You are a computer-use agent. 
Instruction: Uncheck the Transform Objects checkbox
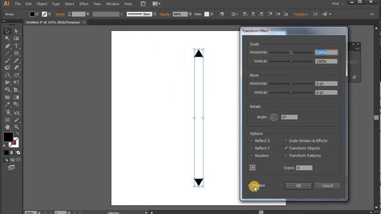click(286, 148)
